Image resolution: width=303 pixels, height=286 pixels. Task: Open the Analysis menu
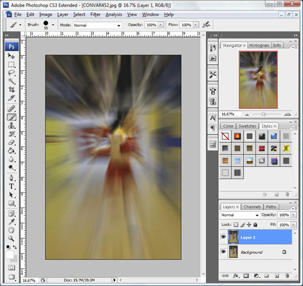coord(114,15)
